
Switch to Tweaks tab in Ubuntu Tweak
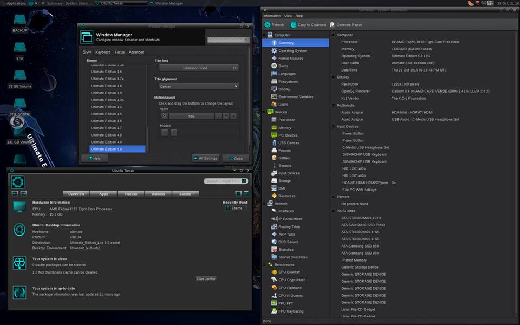[x=131, y=194]
